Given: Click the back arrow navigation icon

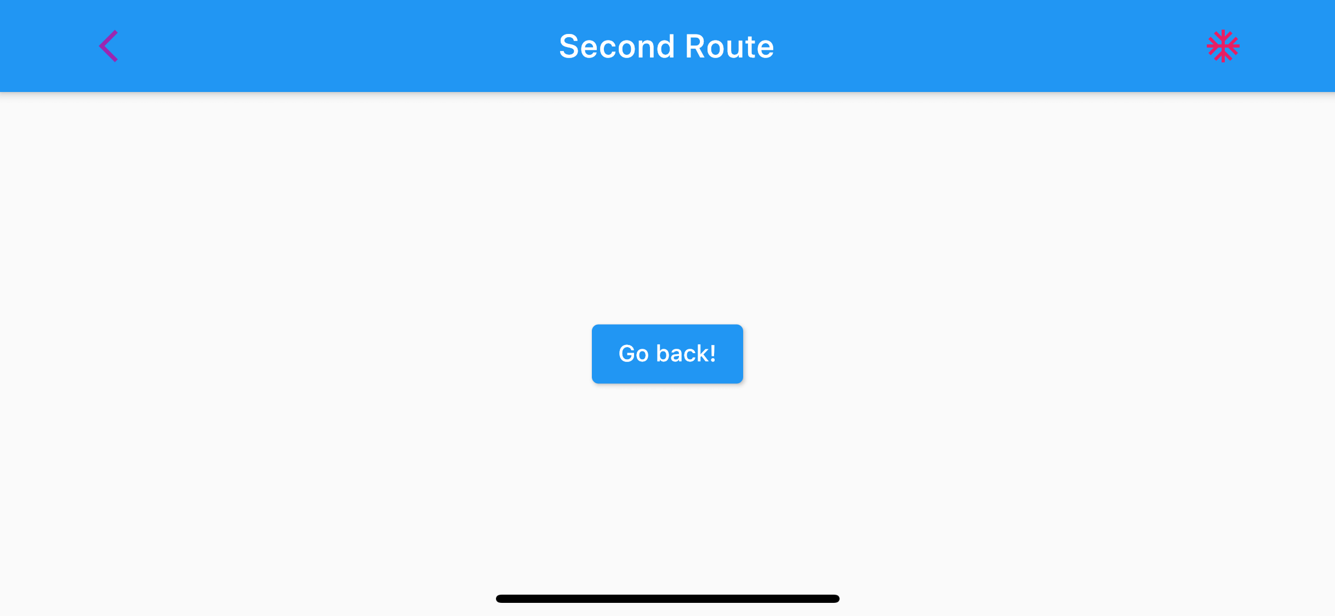Looking at the screenshot, I should (x=108, y=45).
